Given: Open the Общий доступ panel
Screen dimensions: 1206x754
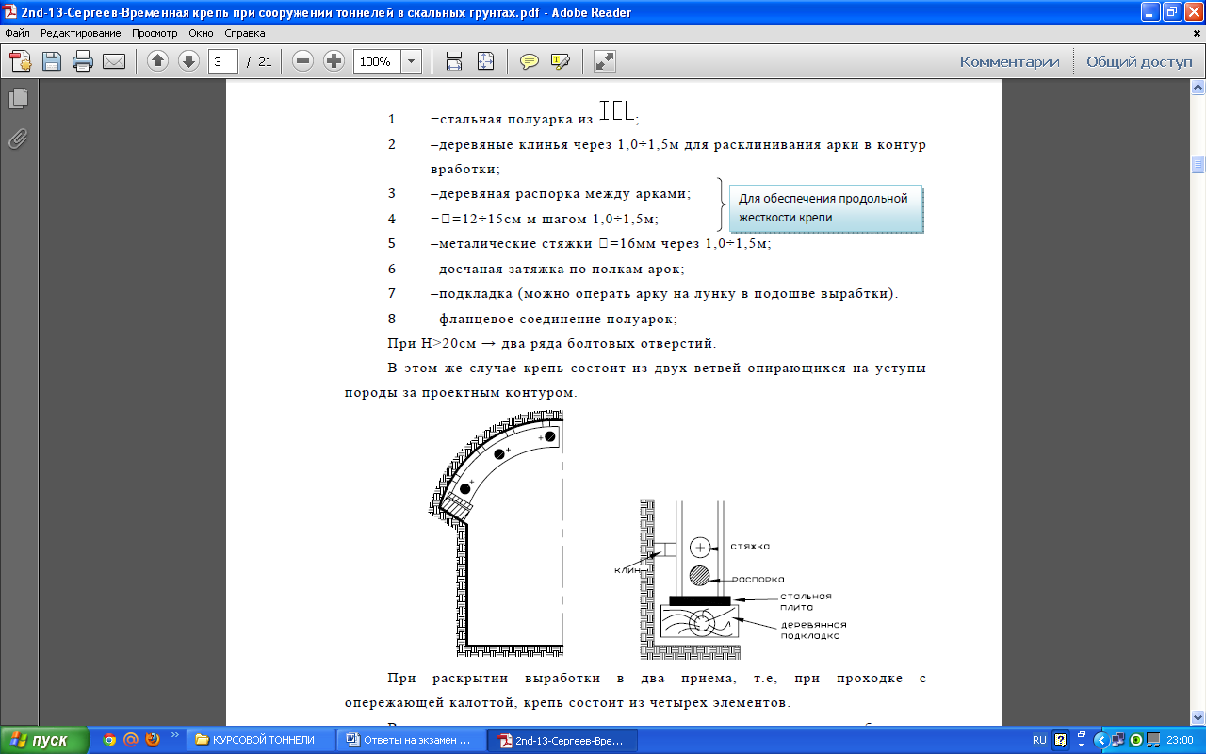Looking at the screenshot, I should pos(1139,61).
